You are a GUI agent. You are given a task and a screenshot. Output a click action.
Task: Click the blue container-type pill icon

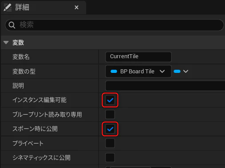(x=177, y=72)
